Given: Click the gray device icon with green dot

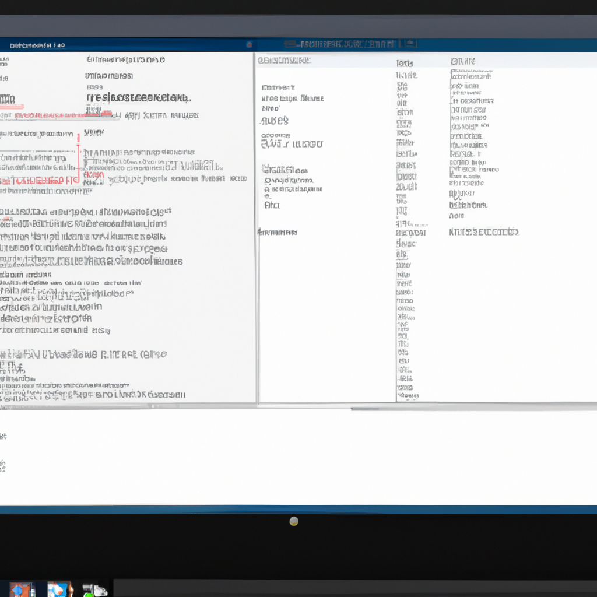Looking at the screenshot, I should tap(95, 589).
